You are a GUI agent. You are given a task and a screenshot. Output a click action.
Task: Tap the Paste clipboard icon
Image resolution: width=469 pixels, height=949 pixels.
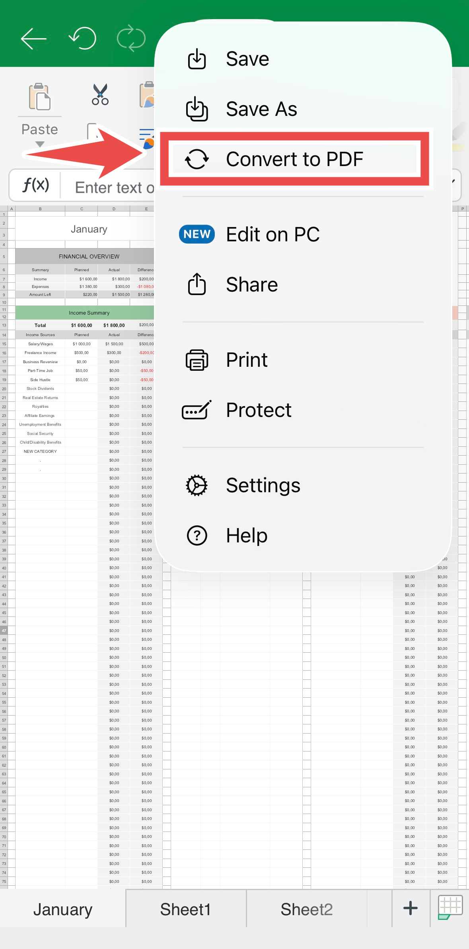[40, 96]
